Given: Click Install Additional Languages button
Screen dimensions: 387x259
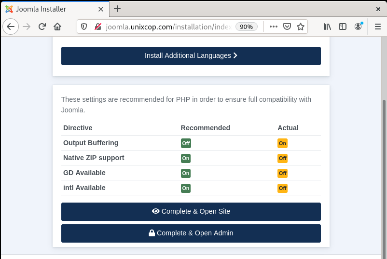Looking at the screenshot, I should point(191,56).
